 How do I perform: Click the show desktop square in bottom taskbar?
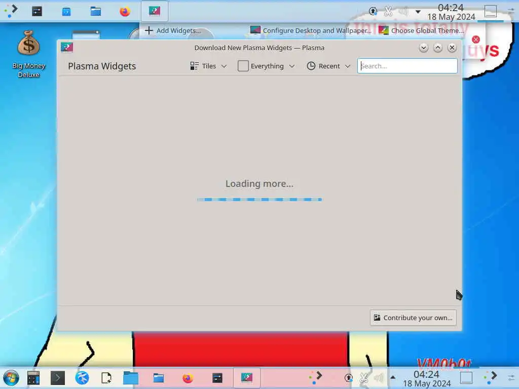point(466,378)
